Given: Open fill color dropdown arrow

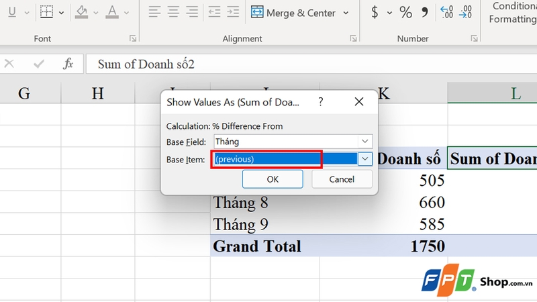Looking at the screenshot, I should (96, 13).
